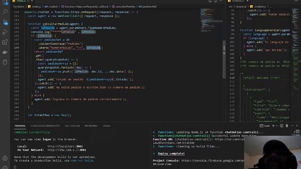Open the Manage gear icon
This screenshot has width=301, height=169.
5,167
